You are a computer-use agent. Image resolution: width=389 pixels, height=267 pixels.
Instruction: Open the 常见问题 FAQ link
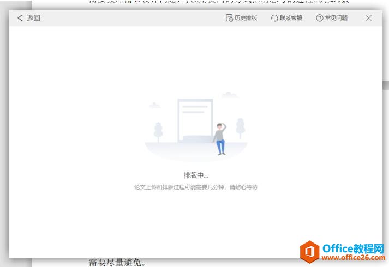[336, 18]
